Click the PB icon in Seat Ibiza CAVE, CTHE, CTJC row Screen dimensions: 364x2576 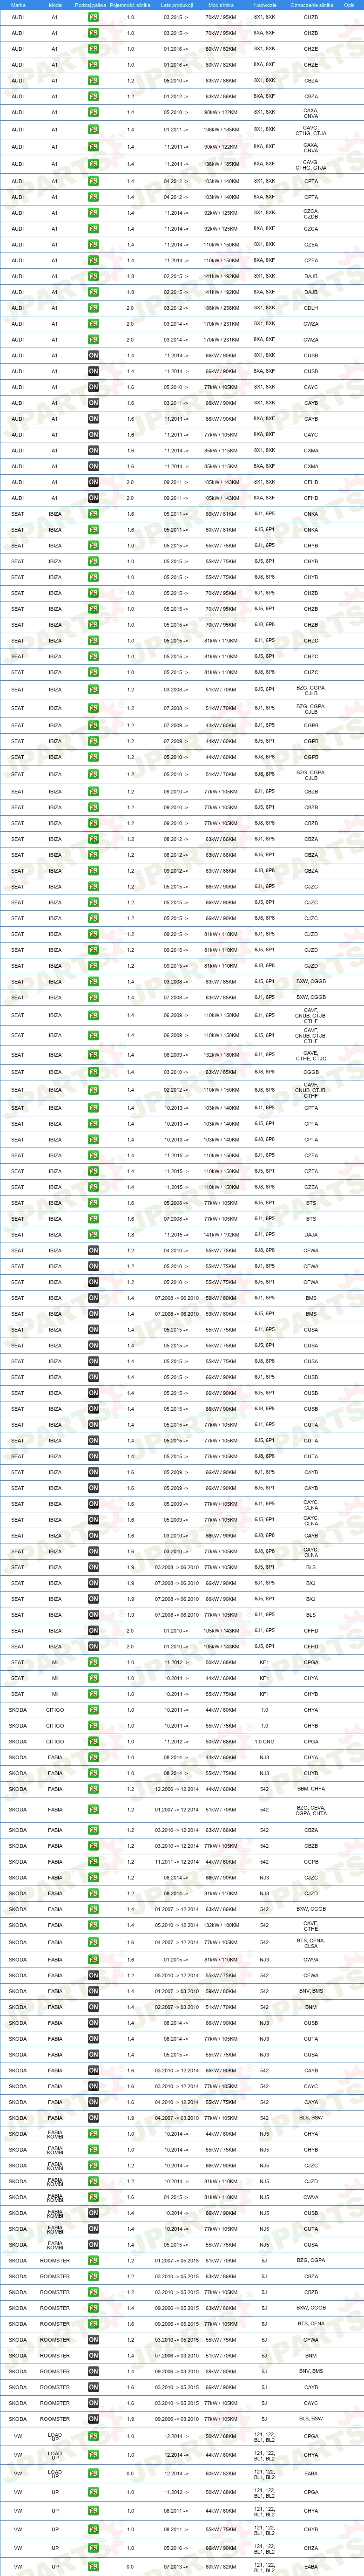click(x=93, y=1055)
